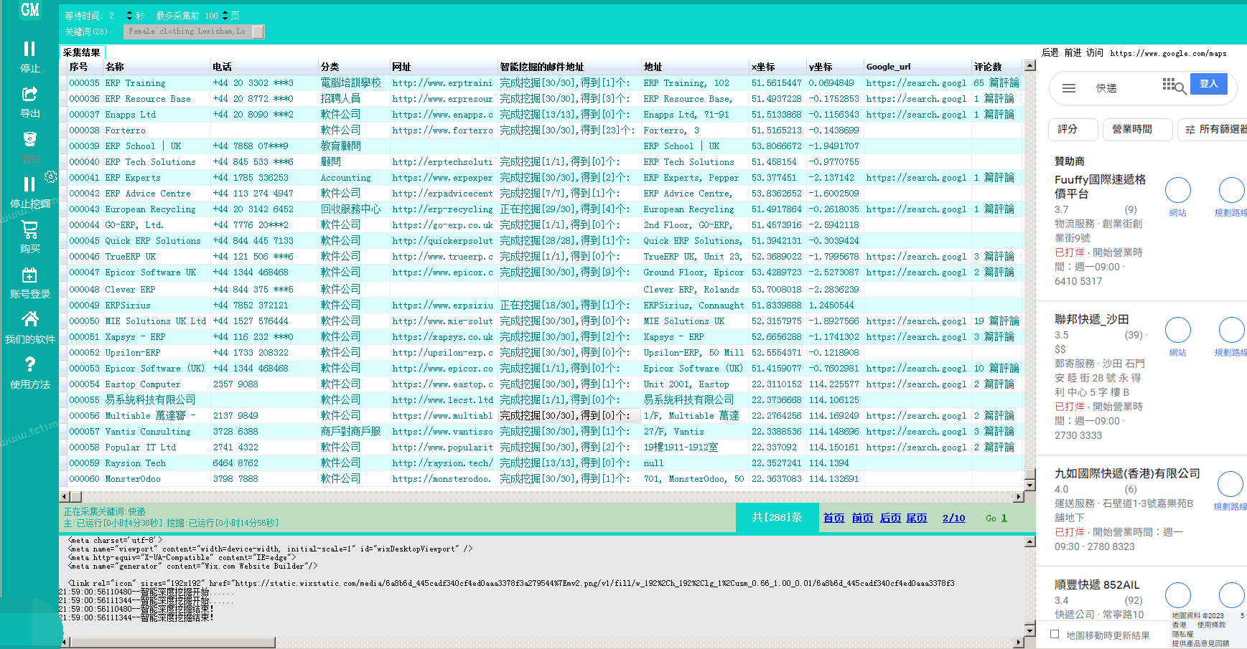The height and width of the screenshot is (649, 1247).
Task: Open the 營業時間 filter chip
Action: tap(1138, 129)
